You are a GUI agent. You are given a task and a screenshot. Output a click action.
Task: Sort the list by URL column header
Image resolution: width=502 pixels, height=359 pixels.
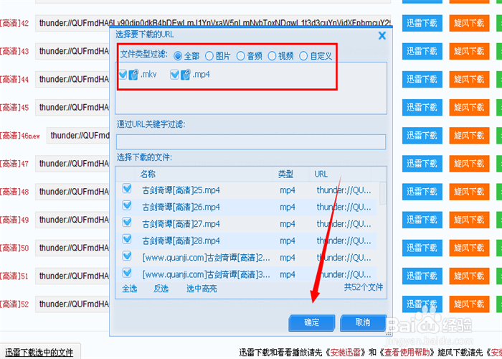(321, 174)
